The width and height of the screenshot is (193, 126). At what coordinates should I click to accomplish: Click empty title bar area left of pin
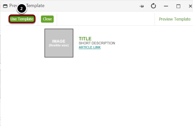[x=91, y=6]
